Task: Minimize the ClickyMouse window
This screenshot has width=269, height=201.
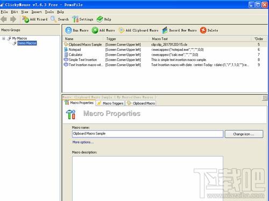Action: [251, 5]
